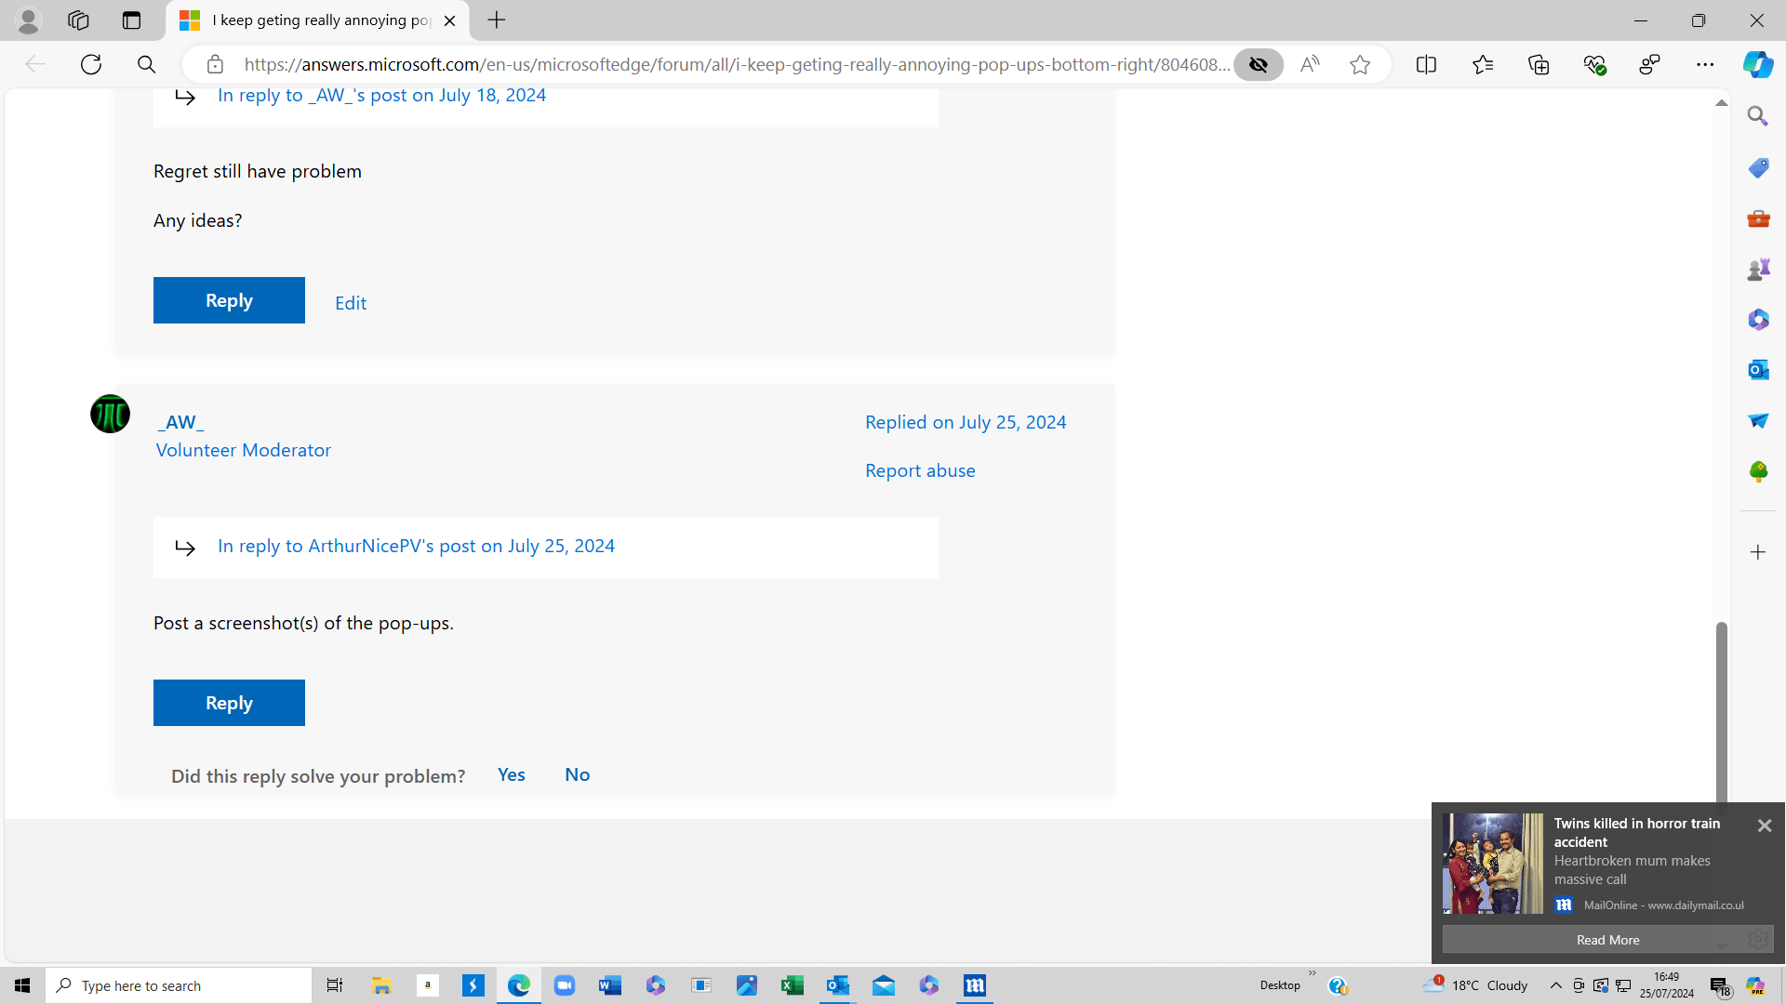Open sidebar Search icon
The image size is (1786, 1004).
click(1758, 116)
